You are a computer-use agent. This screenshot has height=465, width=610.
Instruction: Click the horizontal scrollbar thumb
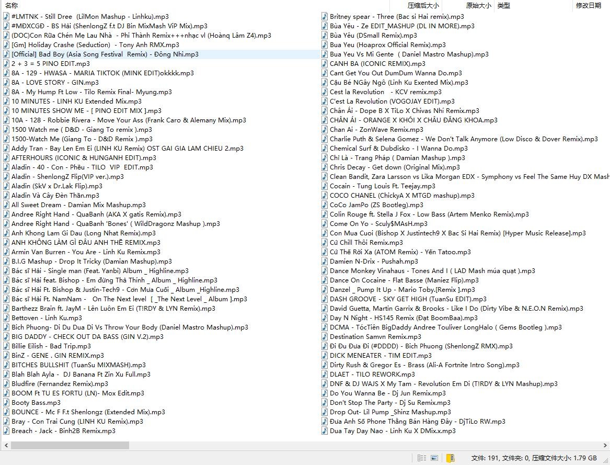click(70, 446)
